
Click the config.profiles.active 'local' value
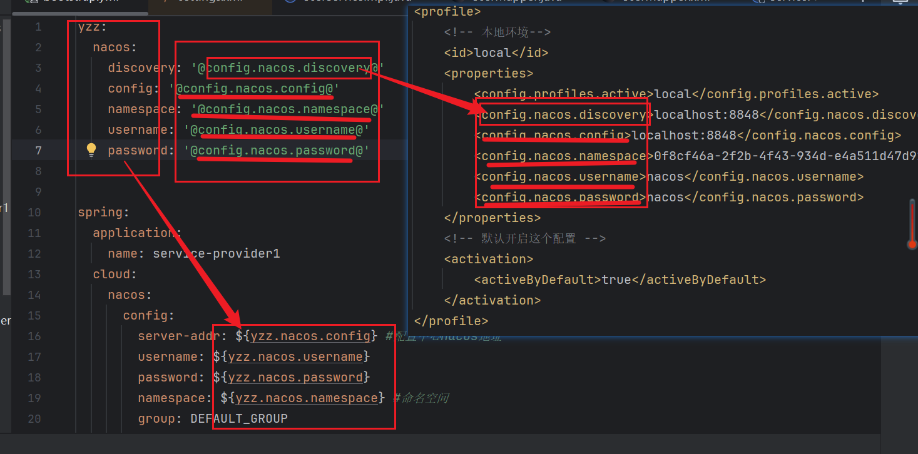(673, 94)
